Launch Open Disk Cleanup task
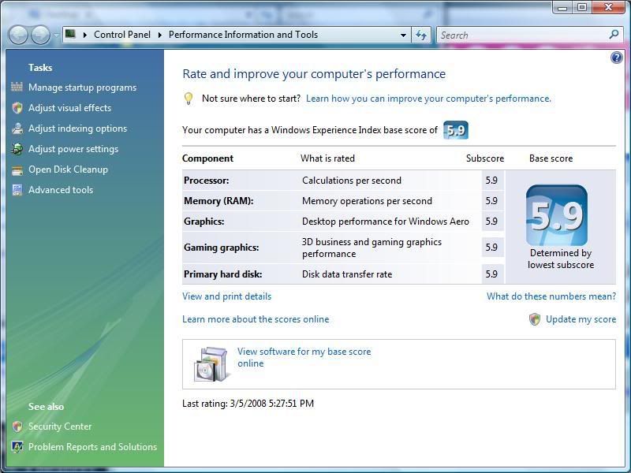Screen dimensions: 631x473 click(68, 169)
